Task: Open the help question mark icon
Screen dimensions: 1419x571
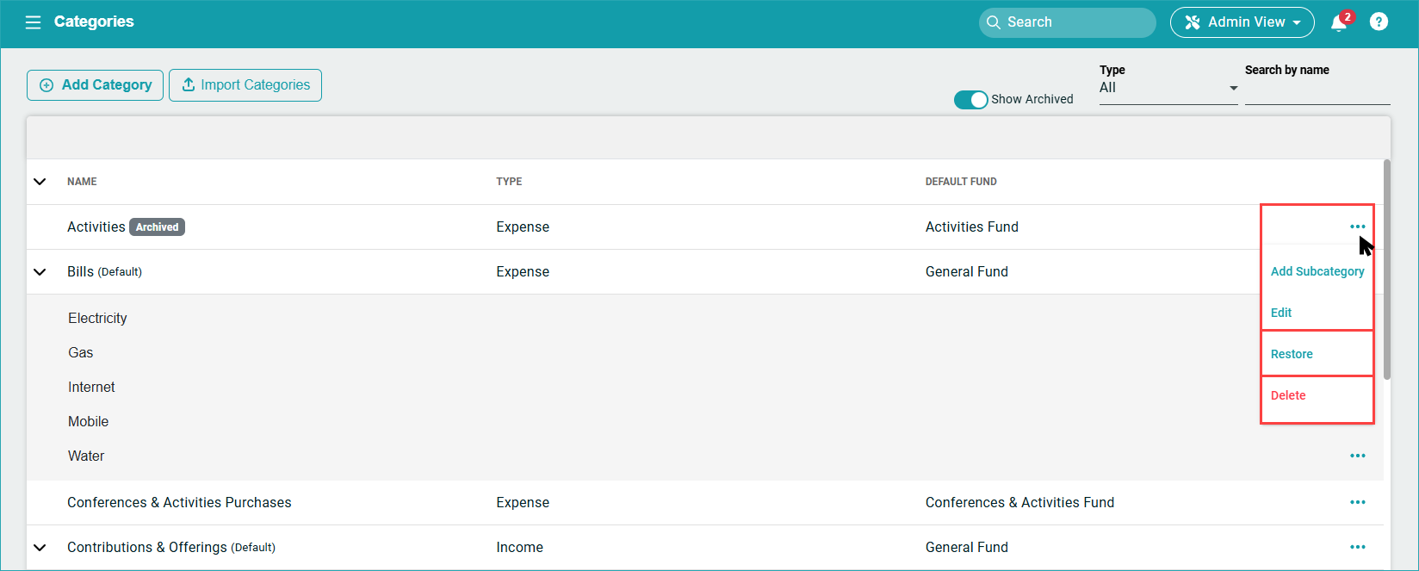Action: tap(1379, 22)
